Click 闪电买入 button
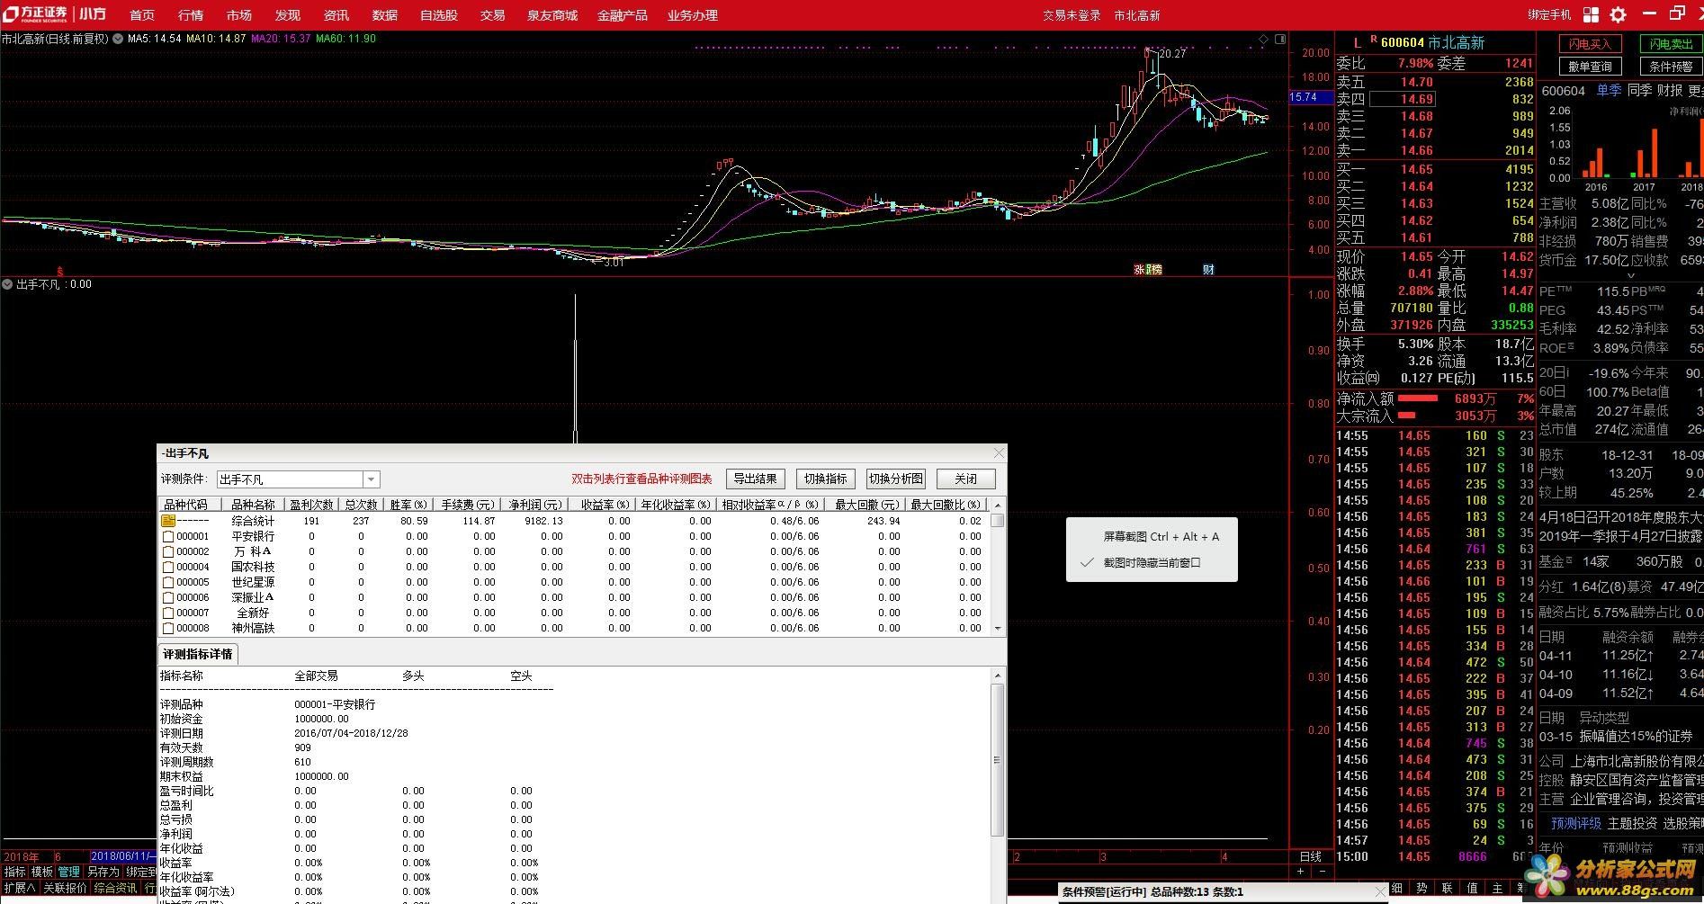 (1590, 44)
